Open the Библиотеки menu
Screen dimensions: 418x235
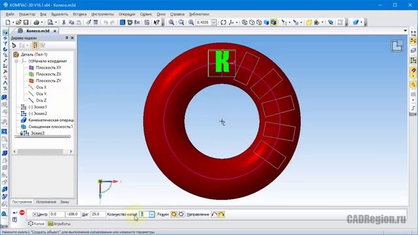coord(199,14)
